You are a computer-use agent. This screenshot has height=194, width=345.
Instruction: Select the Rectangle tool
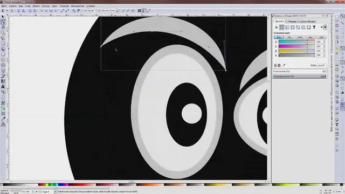pyautogui.click(x=3, y=44)
